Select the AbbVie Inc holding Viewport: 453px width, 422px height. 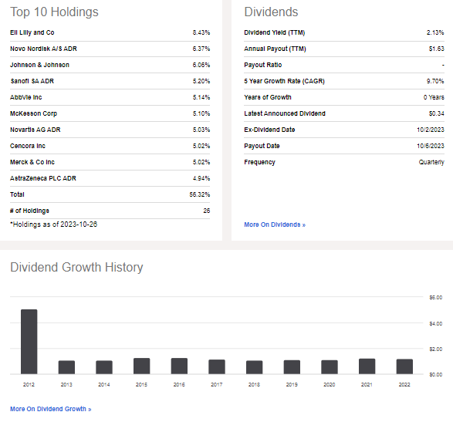[26, 97]
